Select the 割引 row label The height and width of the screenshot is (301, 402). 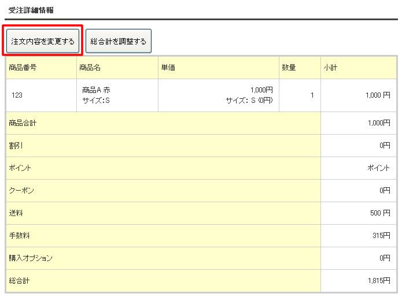pos(16,146)
